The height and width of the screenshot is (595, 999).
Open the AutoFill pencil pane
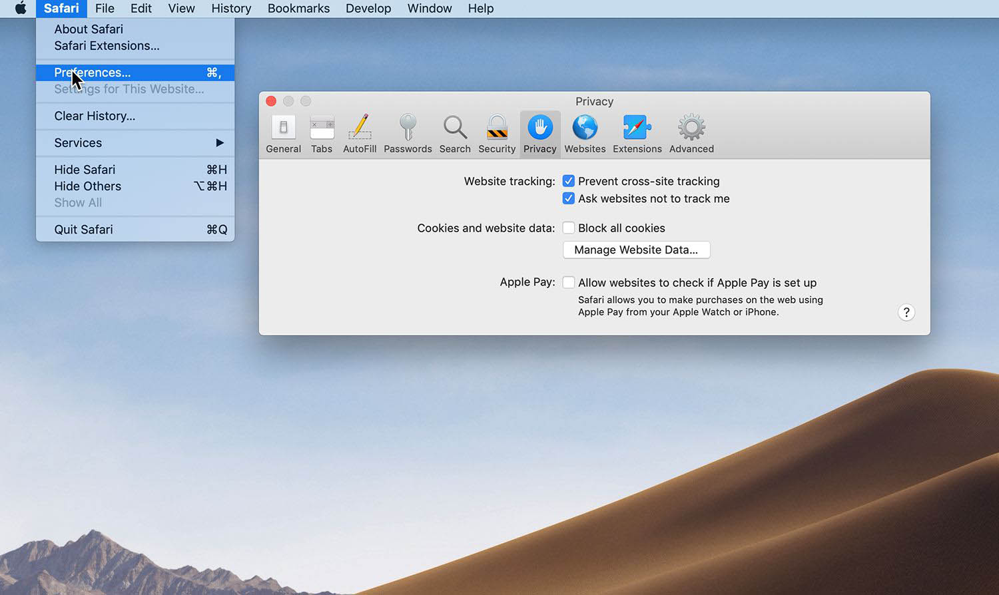click(x=360, y=134)
